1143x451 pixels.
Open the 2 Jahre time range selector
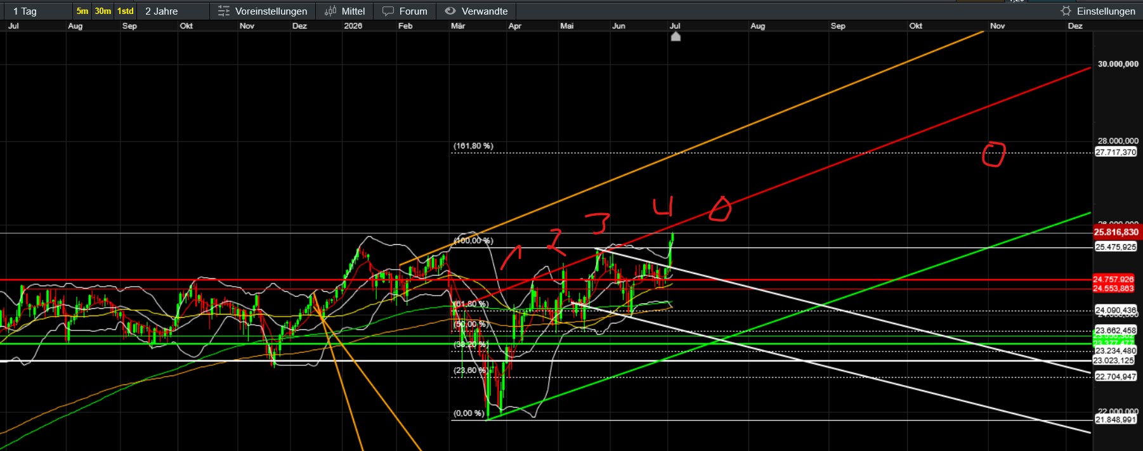pyautogui.click(x=162, y=11)
